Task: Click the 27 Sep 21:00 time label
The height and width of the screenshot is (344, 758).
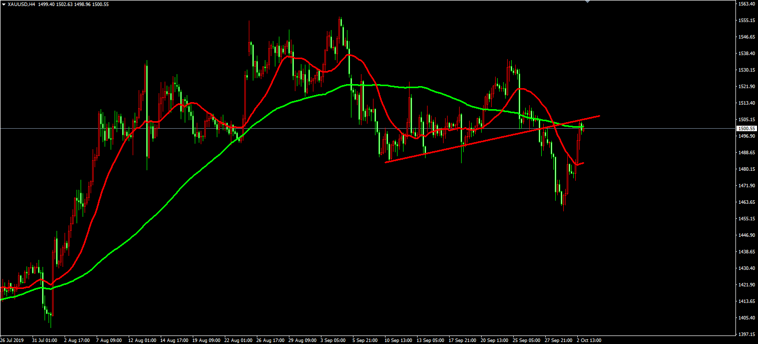Action: [x=557, y=340]
